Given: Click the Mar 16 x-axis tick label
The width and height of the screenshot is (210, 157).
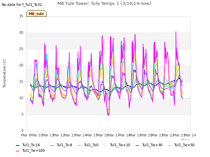Looking at the screenshot, I should point(103,135).
